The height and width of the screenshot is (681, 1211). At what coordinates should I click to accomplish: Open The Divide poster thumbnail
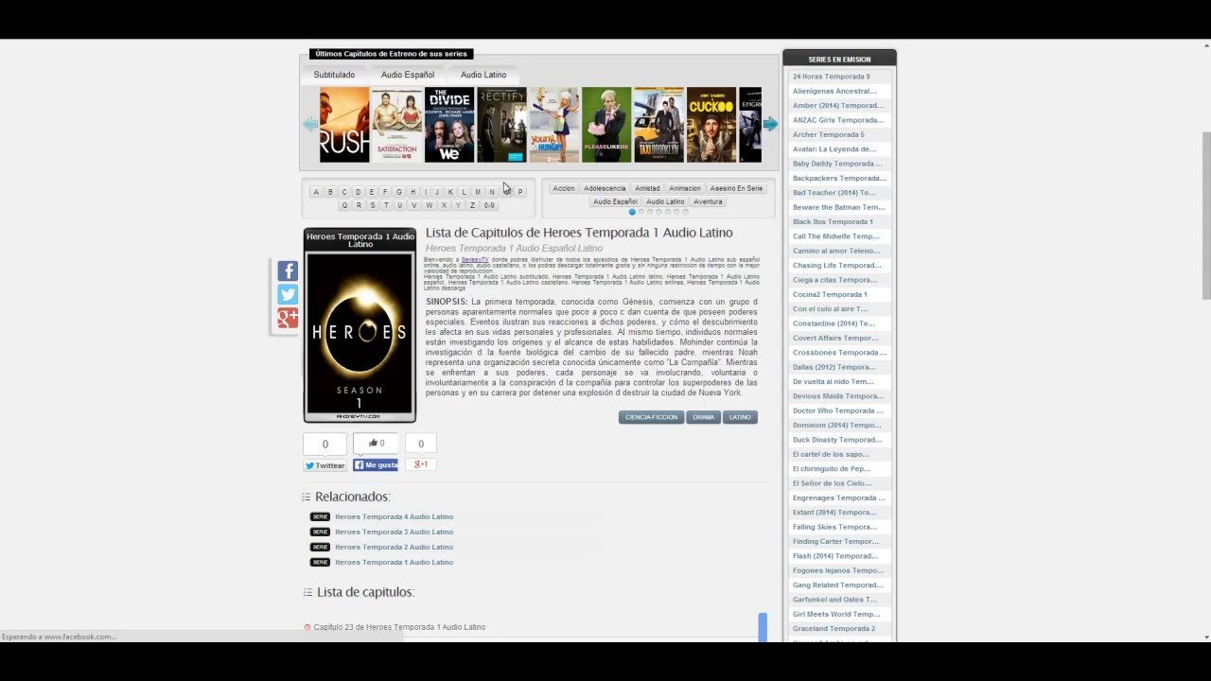[449, 125]
